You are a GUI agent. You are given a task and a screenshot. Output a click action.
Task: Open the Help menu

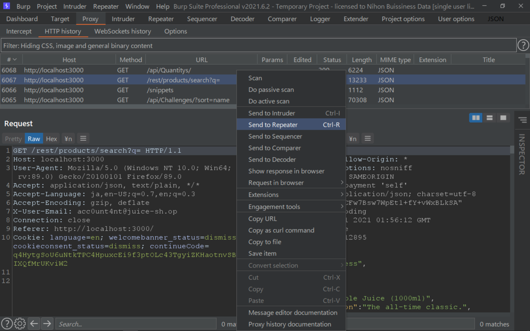163,6
